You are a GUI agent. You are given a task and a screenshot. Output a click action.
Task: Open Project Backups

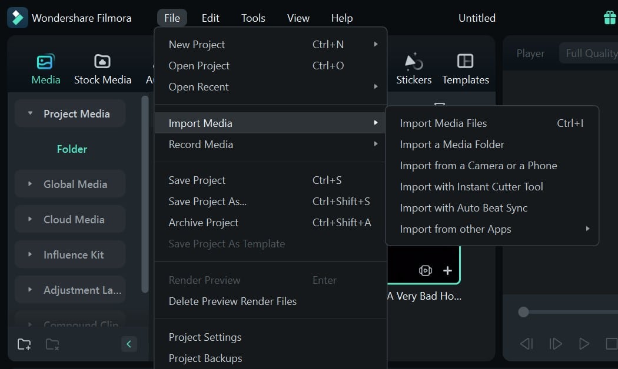(270, 358)
